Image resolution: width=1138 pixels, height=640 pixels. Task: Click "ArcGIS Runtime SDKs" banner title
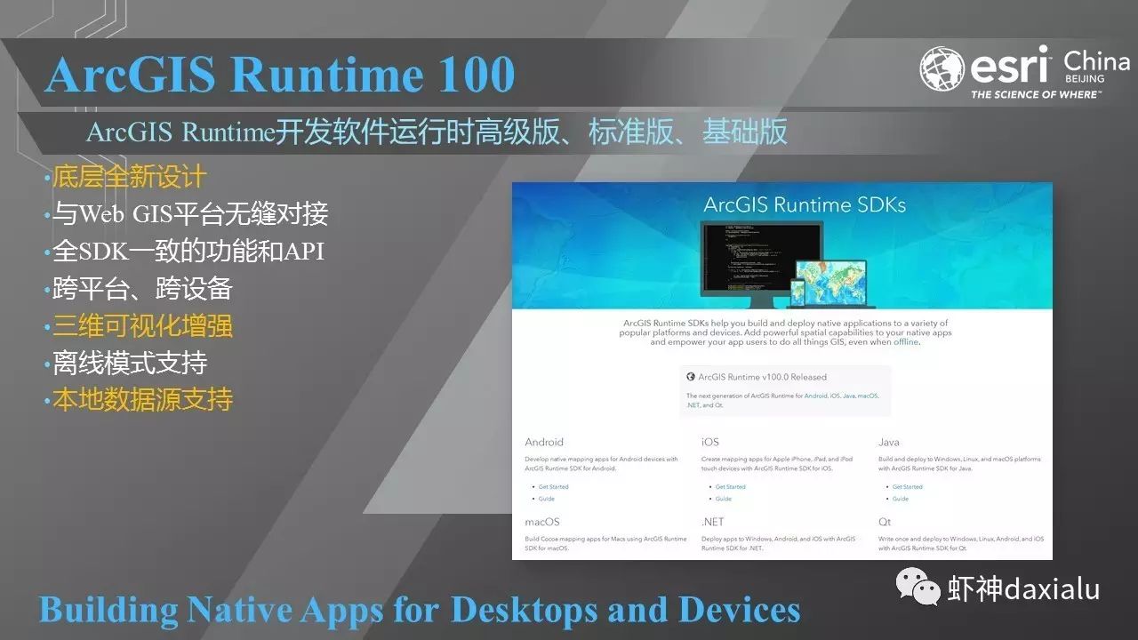805,204
